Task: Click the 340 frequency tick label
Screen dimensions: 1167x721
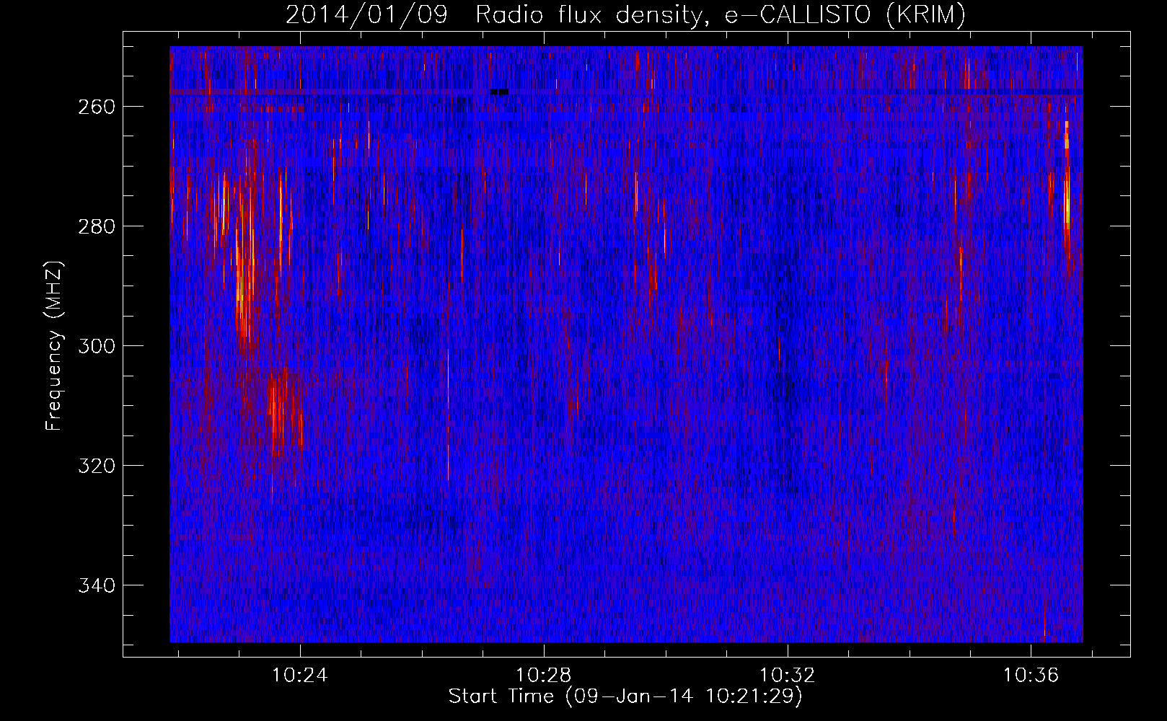Action: pos(95,585)
